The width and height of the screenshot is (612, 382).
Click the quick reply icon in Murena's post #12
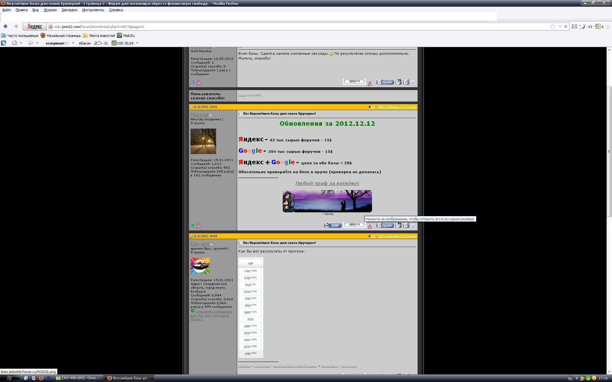coord(406,225)
